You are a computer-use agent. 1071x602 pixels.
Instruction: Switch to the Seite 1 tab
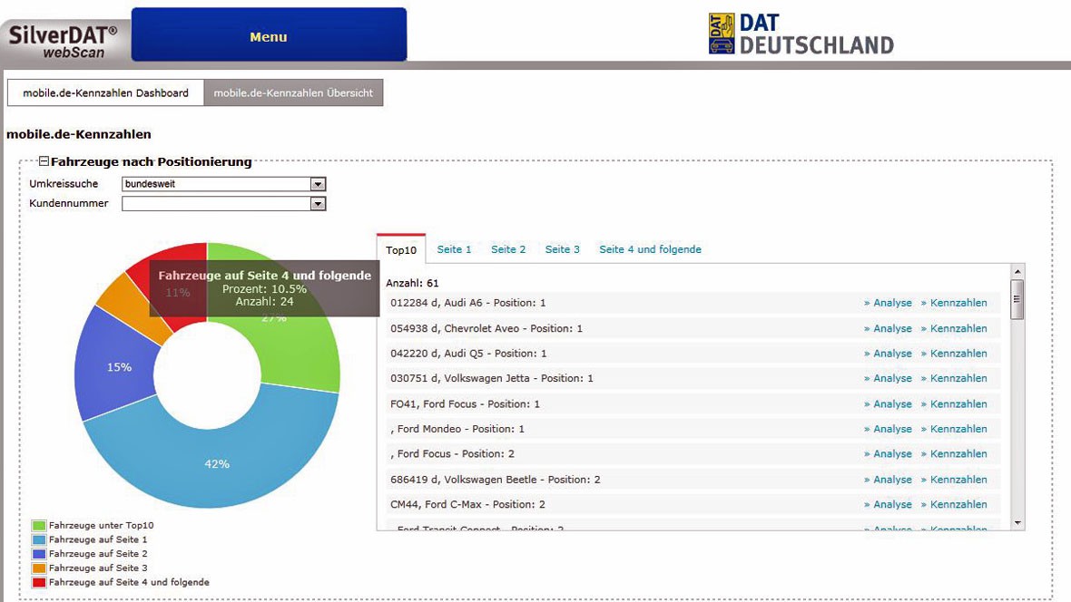(454, 249)
